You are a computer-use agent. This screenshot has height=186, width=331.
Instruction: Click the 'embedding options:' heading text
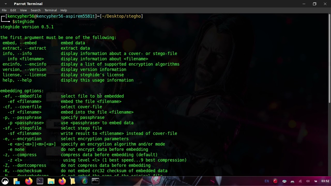pos(22,91)
